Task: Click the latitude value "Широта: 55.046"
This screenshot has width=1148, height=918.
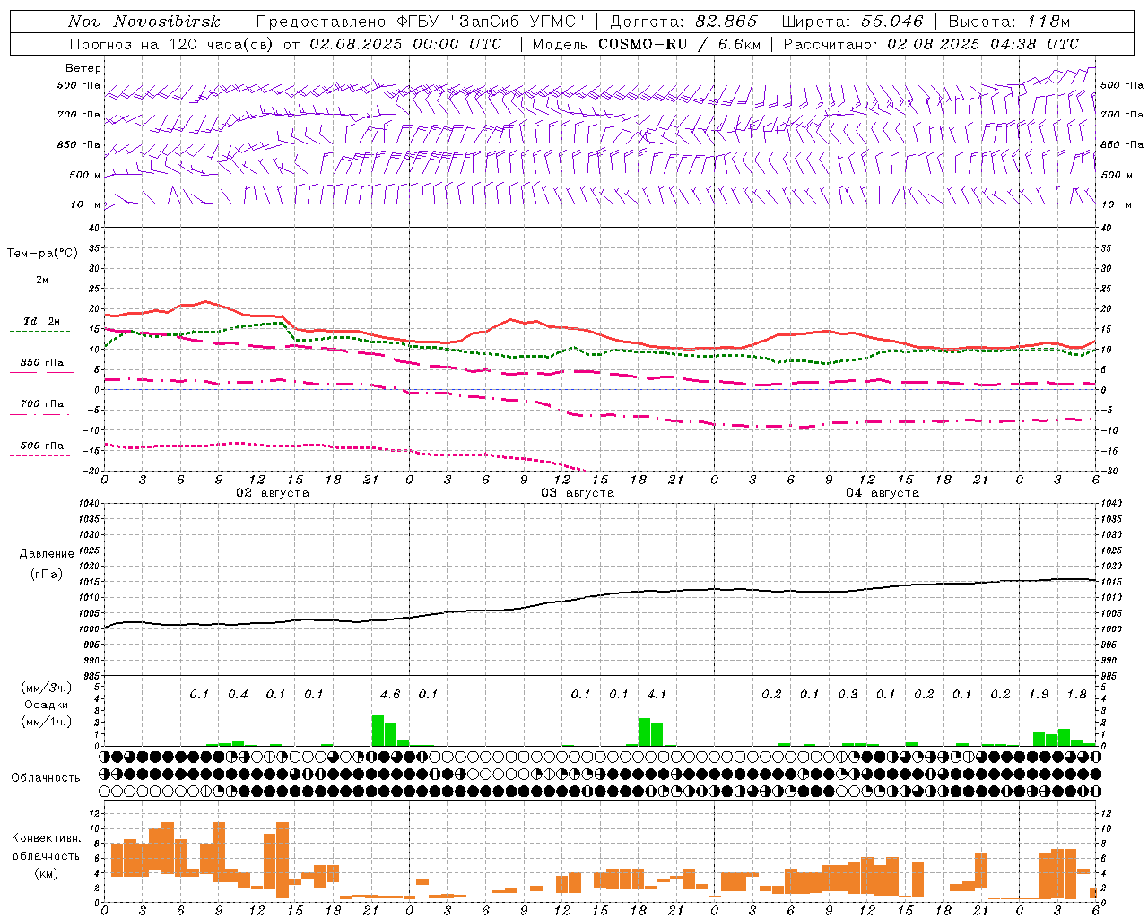Action: tap(853, 22)
